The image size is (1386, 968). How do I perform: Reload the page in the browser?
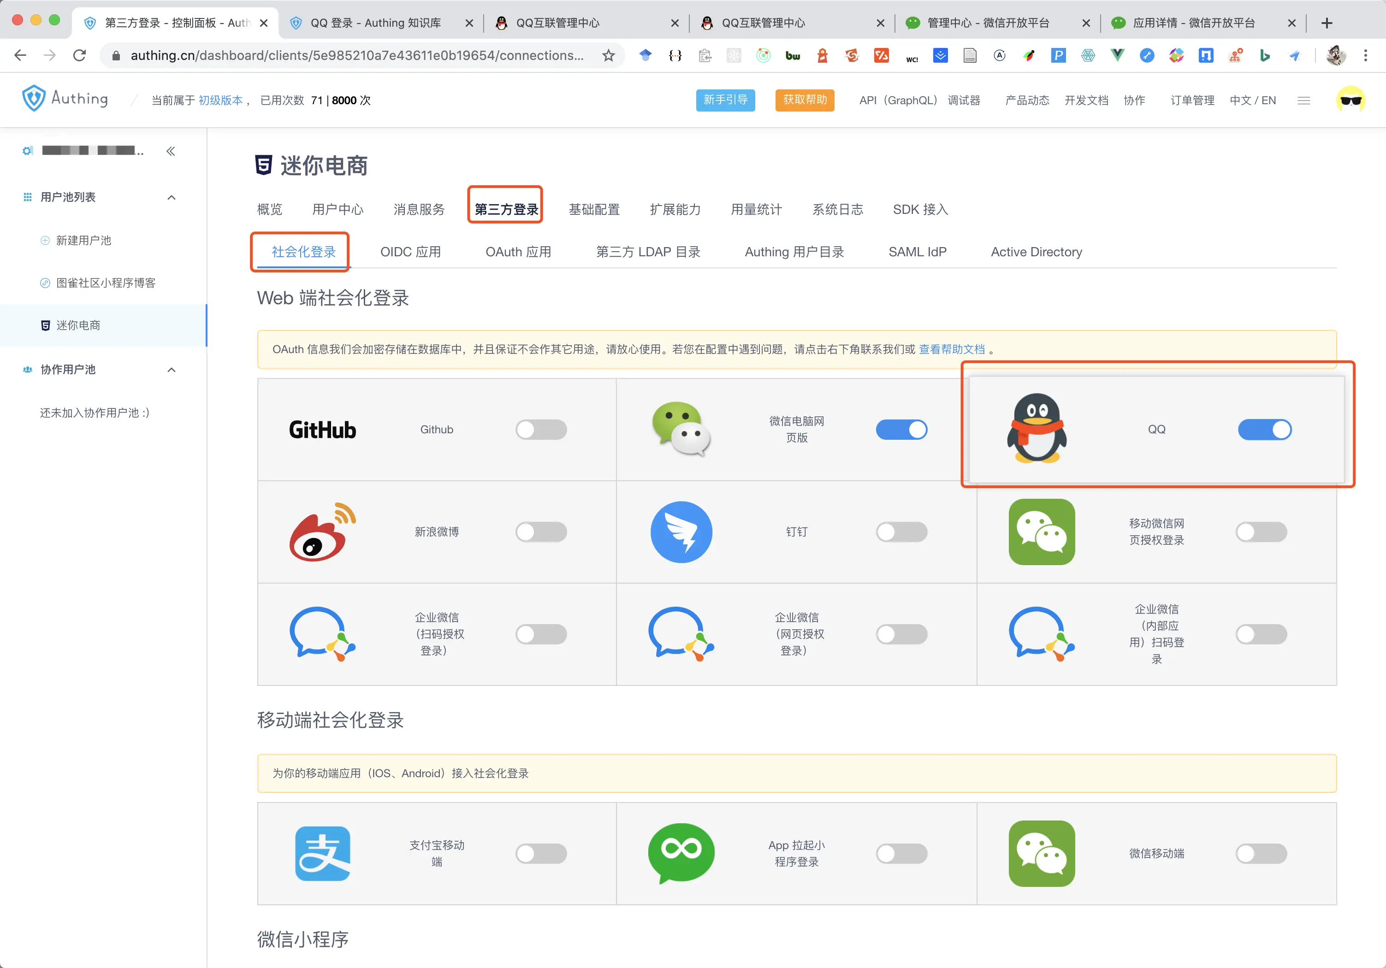pyautogui.click(x=79, y=55)
